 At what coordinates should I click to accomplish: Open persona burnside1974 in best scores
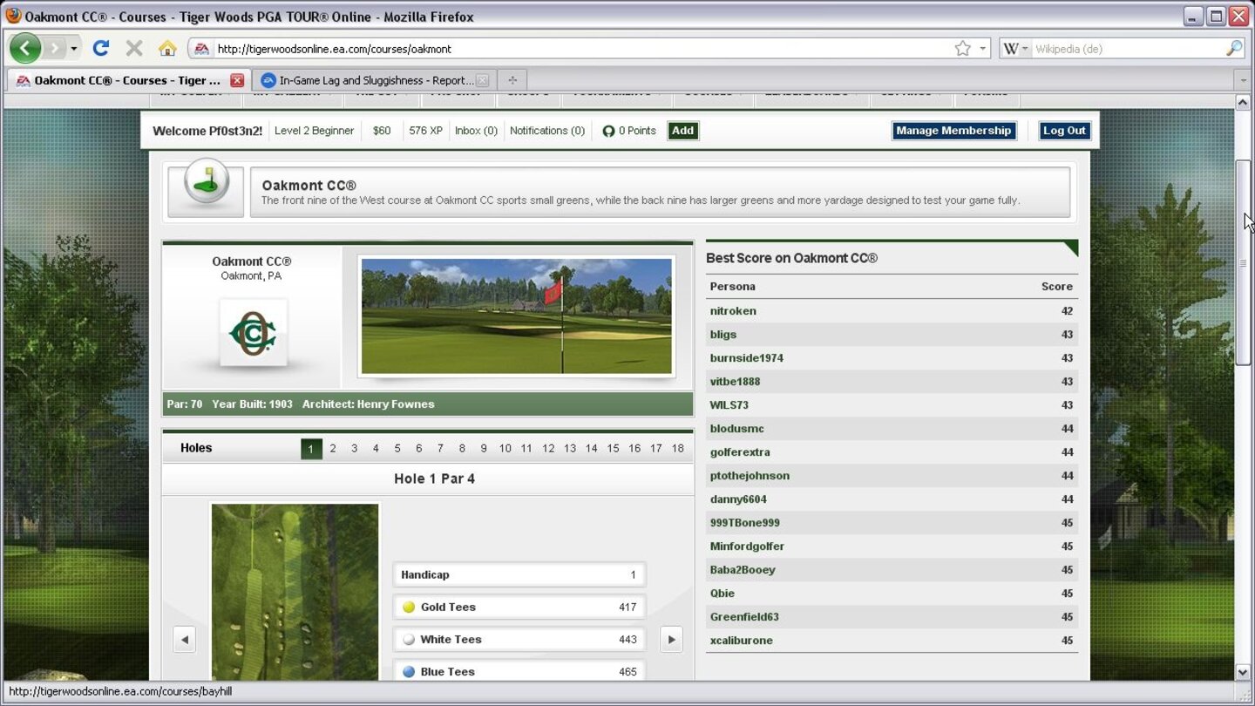click(x=747, y=358)
